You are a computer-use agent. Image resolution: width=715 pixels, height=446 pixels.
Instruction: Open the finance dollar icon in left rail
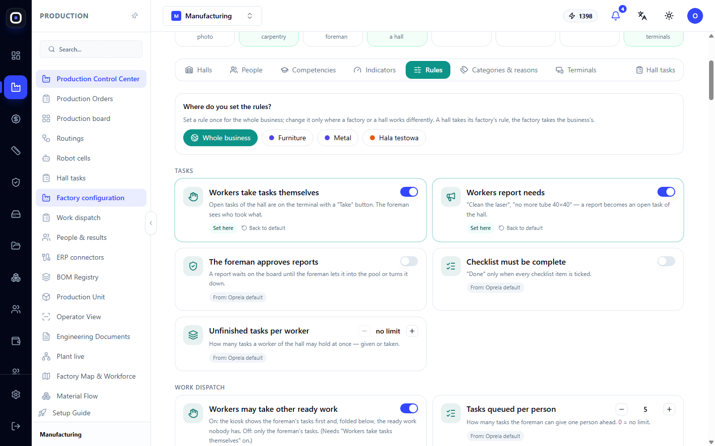pos(16,119)
